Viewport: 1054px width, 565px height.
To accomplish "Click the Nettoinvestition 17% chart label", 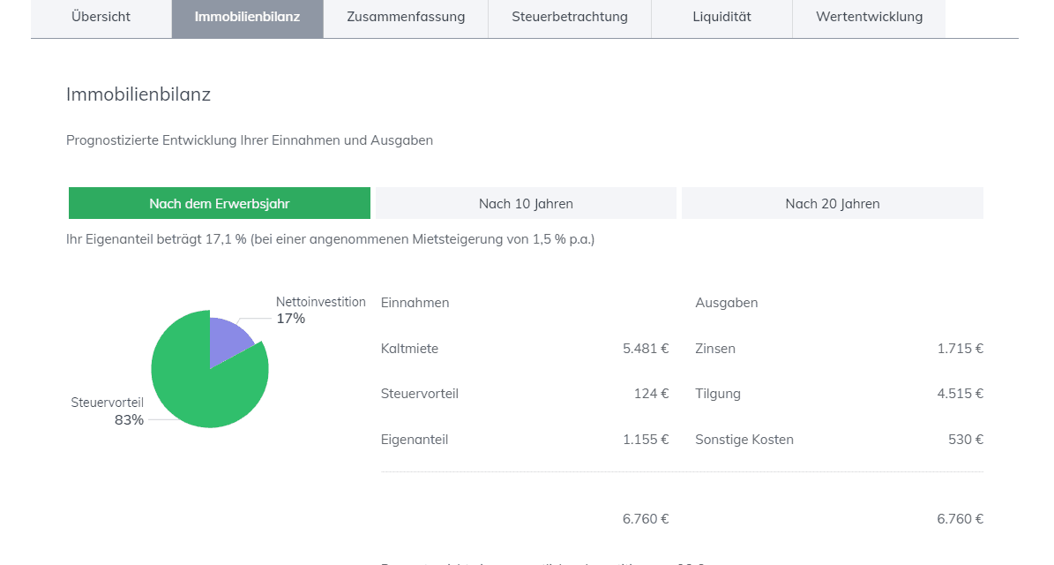I will [x=319, y=310].
